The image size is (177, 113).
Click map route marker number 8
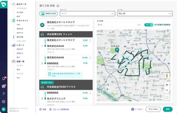[119, 69]
